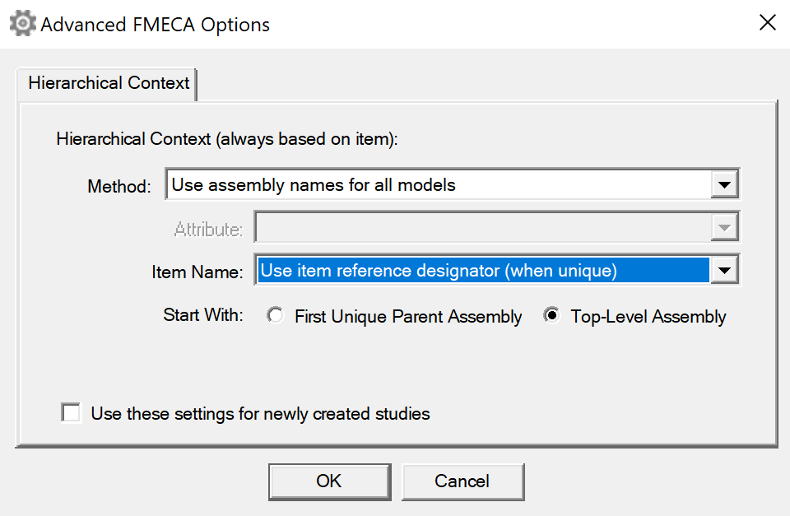The width and height of the screenshot is (790, 516).
Task: Click the Method: label
Action: [118, 187]
